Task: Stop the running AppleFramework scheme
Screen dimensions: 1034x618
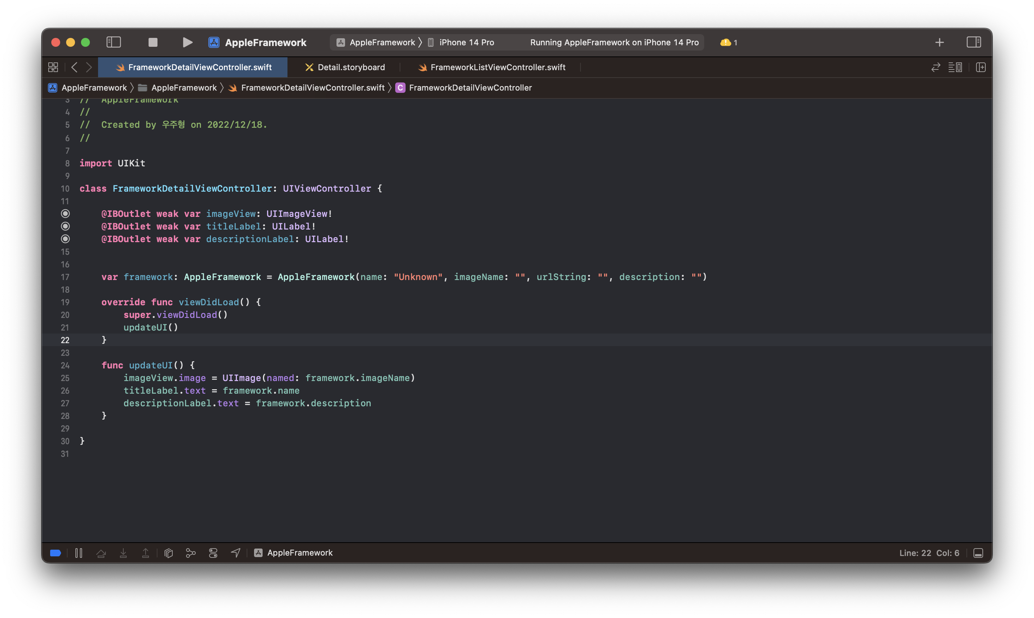Action: (153, 42)
